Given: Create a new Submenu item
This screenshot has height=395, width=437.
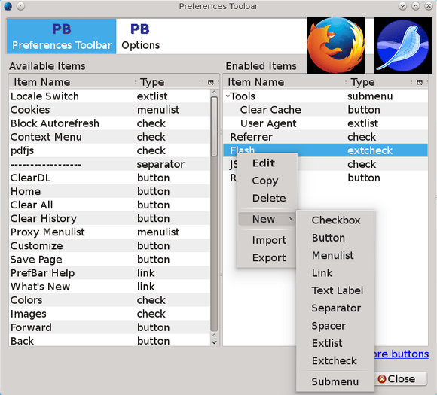Looking at the screenshot, I should point(335,381).
